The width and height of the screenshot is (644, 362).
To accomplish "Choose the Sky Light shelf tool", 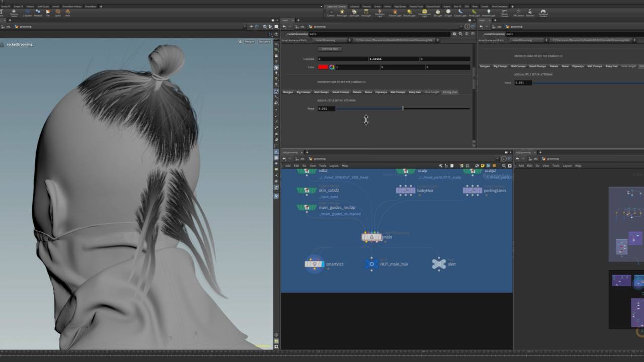I will click(437, 12).
